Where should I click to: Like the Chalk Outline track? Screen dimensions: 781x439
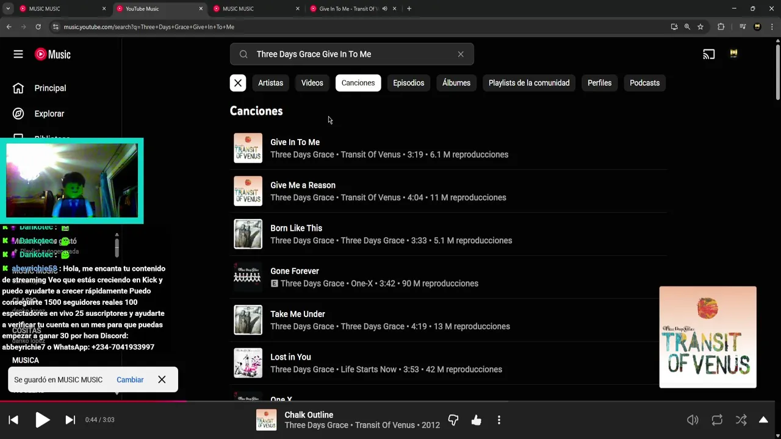tap(477, 420)
